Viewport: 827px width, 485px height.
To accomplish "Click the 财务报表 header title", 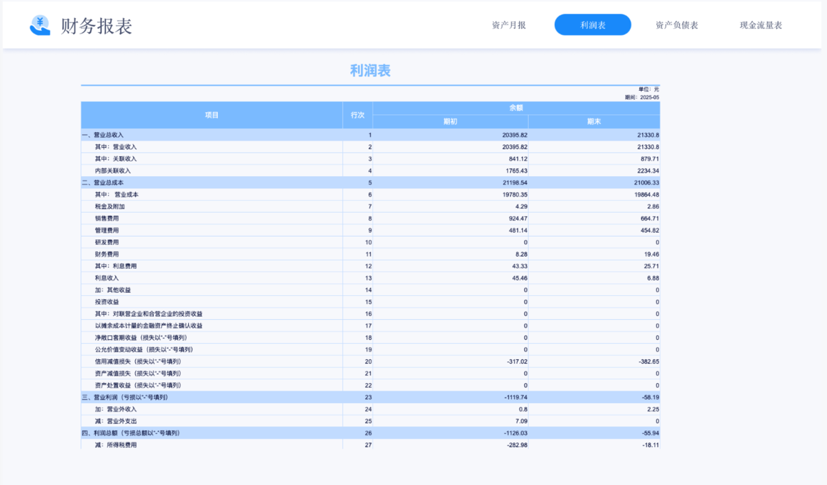I will coord(96,26).
